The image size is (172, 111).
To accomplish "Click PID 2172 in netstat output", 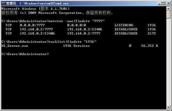I will point(152,33).
